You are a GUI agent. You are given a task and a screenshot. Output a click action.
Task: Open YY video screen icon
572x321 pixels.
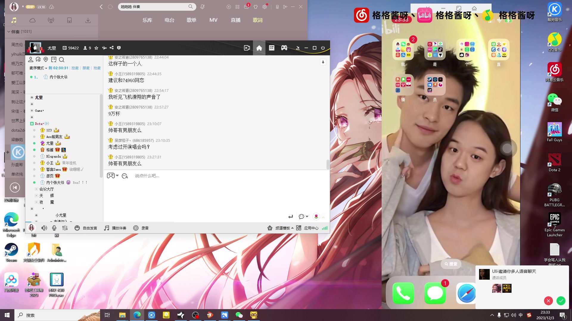(247, 48)
